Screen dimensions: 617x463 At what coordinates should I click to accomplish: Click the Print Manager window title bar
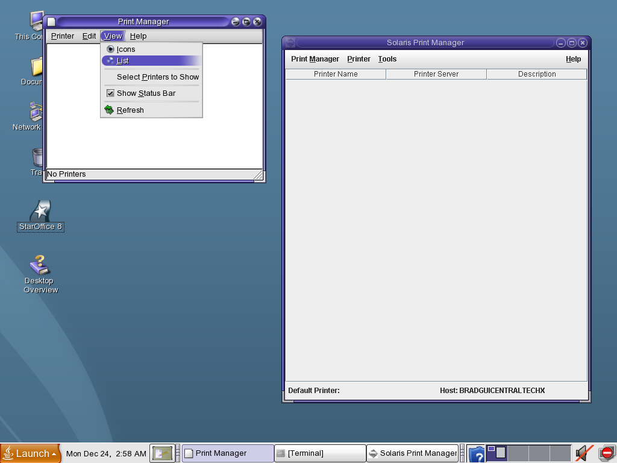(x=143, y=22)
